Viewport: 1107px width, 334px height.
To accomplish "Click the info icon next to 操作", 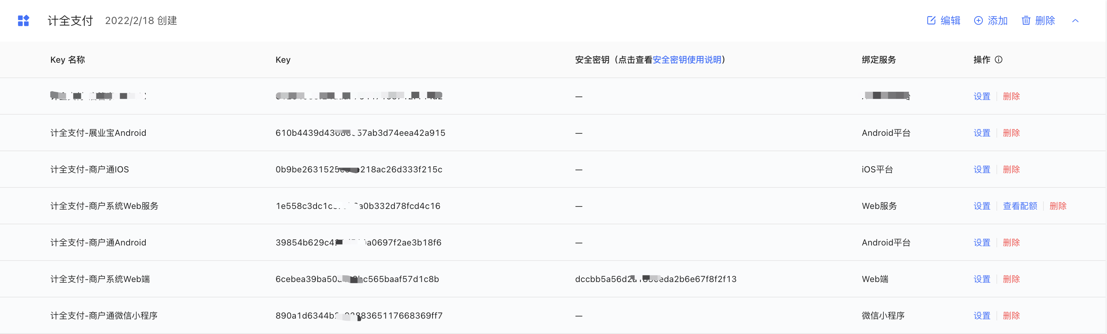I will 999,60.
